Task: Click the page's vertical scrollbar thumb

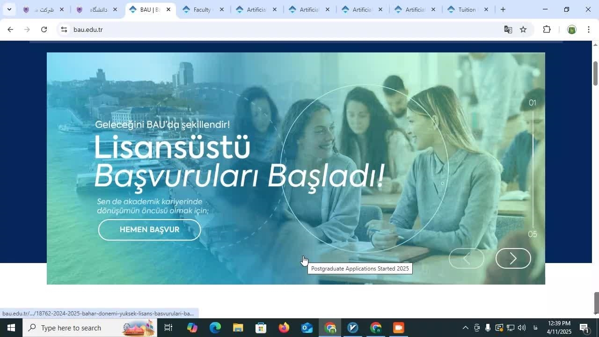Action: [595, 73]
